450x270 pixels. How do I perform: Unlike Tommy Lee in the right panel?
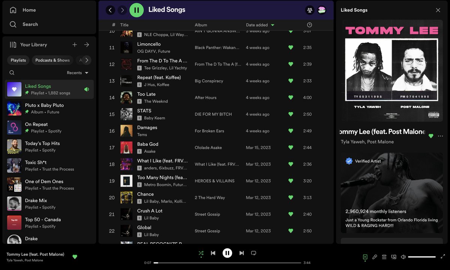pos(431,136)
